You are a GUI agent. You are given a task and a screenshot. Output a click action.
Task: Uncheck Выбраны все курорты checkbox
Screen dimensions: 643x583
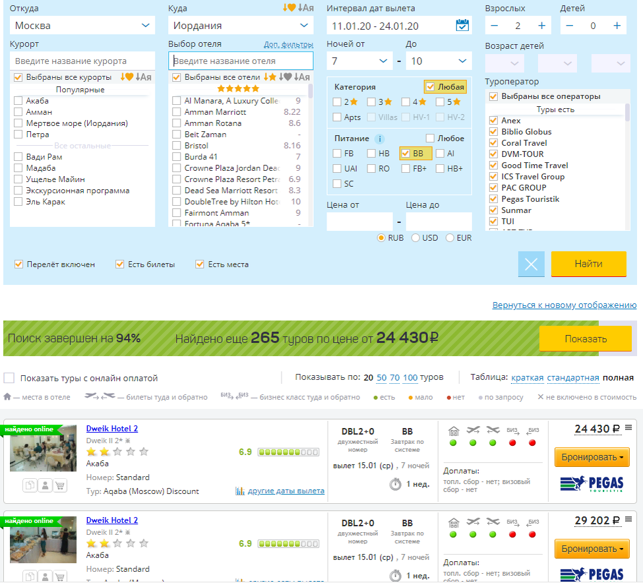pos(18,77)
